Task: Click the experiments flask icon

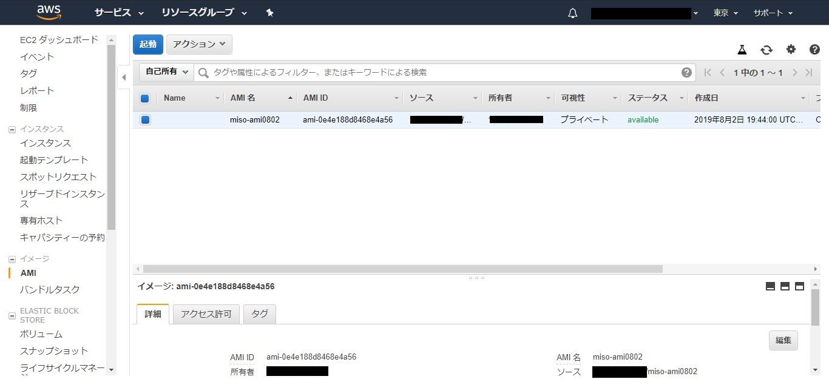Action: tap(742, 50)
